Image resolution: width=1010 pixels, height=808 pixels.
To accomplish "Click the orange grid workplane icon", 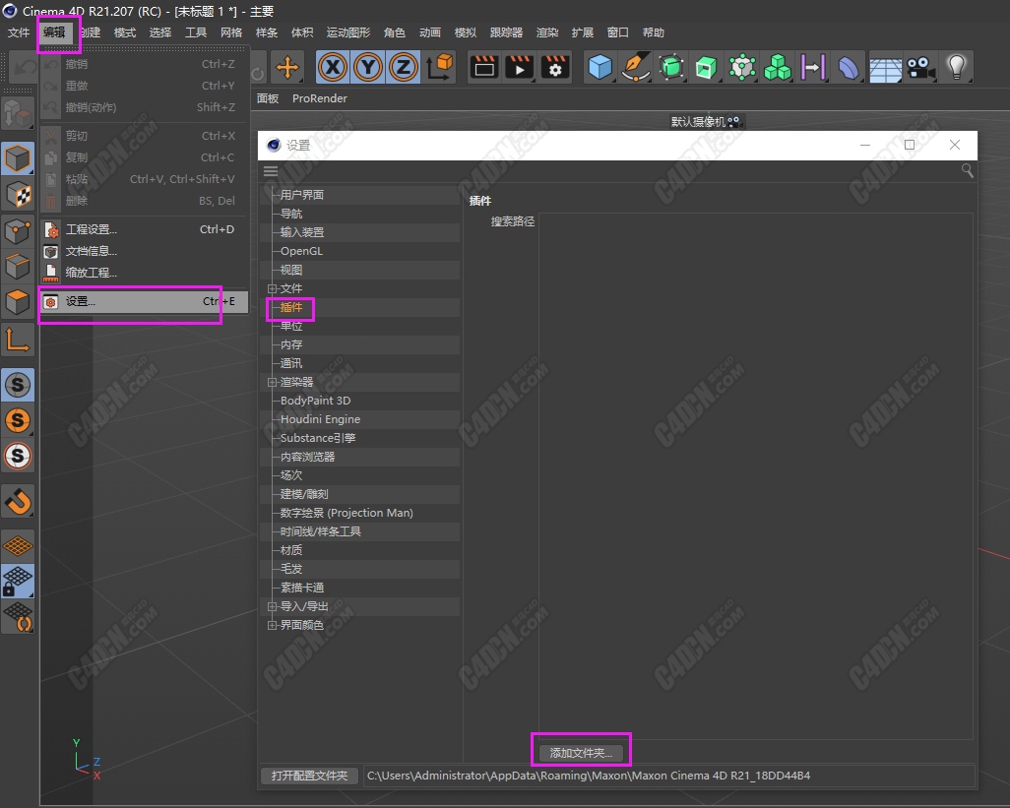I will (x=18, y=545).
